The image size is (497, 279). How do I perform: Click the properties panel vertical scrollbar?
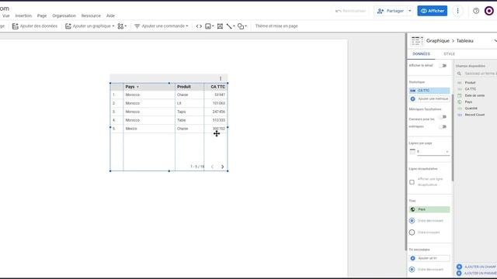click(453, 138)
